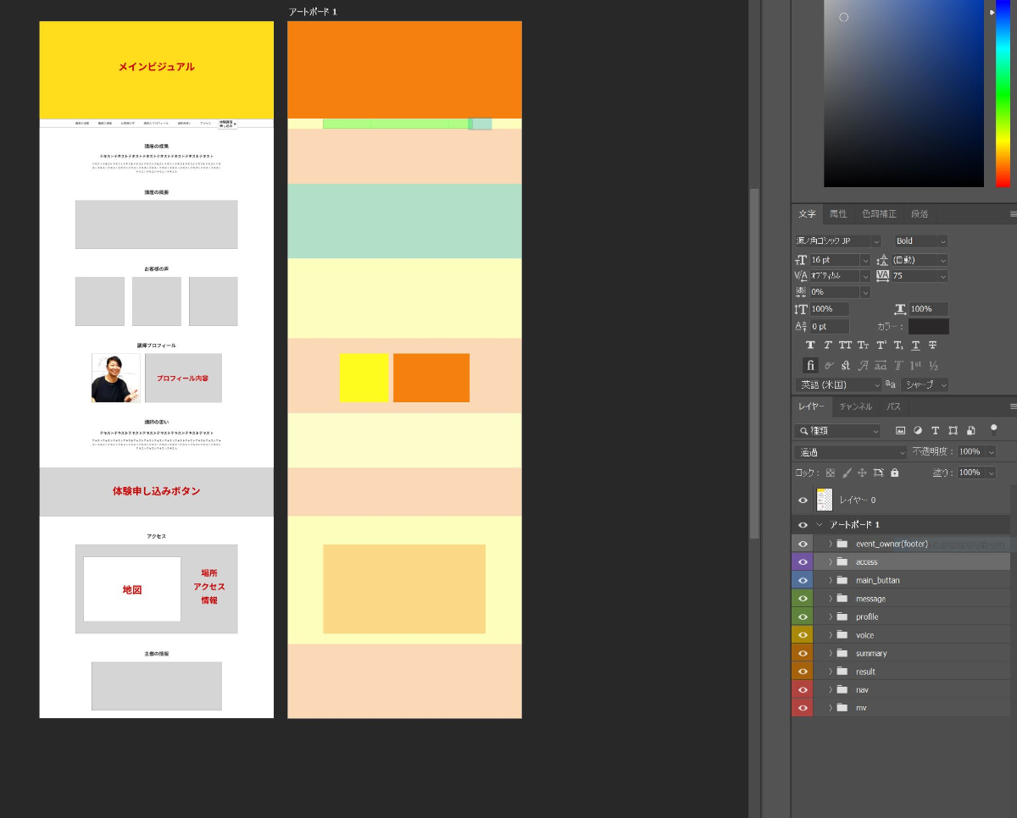The height and width of the screenshot is (818, 1017).
Task: Switch to the チャンネル tab
Action: pyautogui.click(x=855, y=406)
